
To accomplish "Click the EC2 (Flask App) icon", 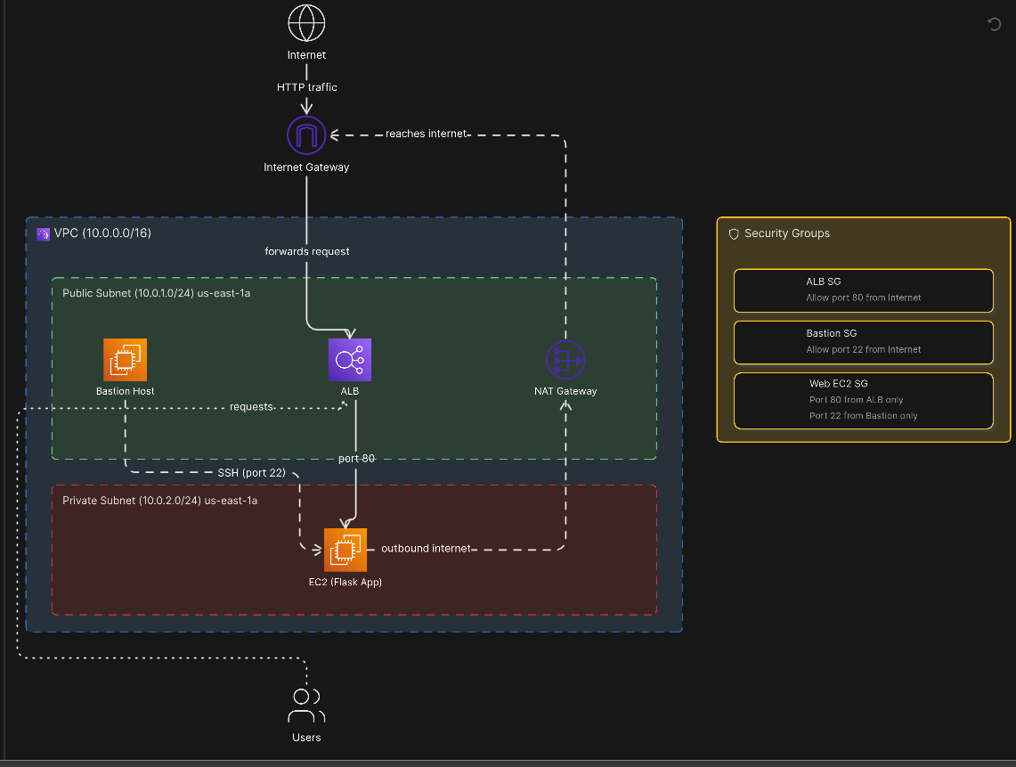I will [x=345, y=550].
